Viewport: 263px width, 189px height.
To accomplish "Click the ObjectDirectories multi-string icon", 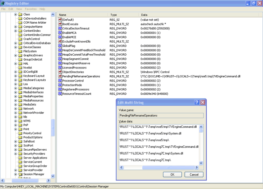I will 60,72.
